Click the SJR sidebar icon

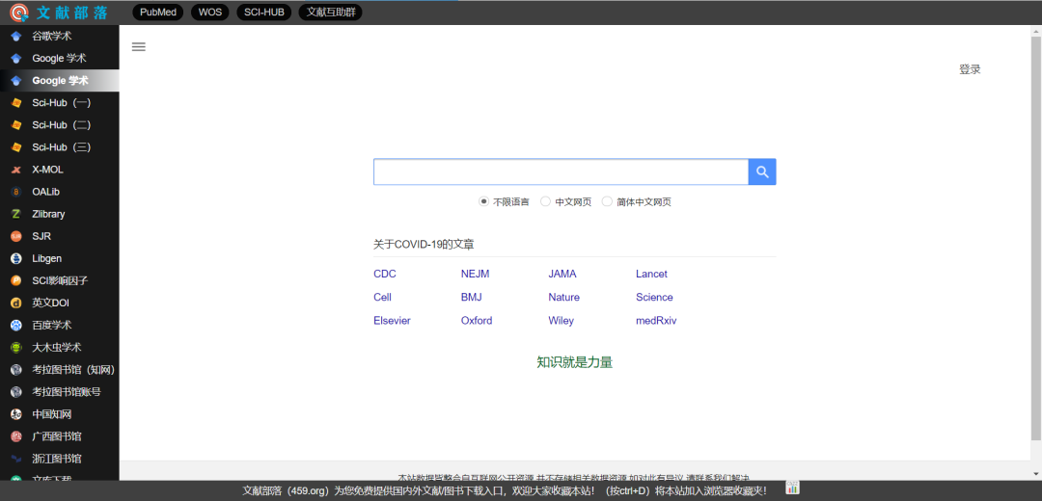[15, 236]
